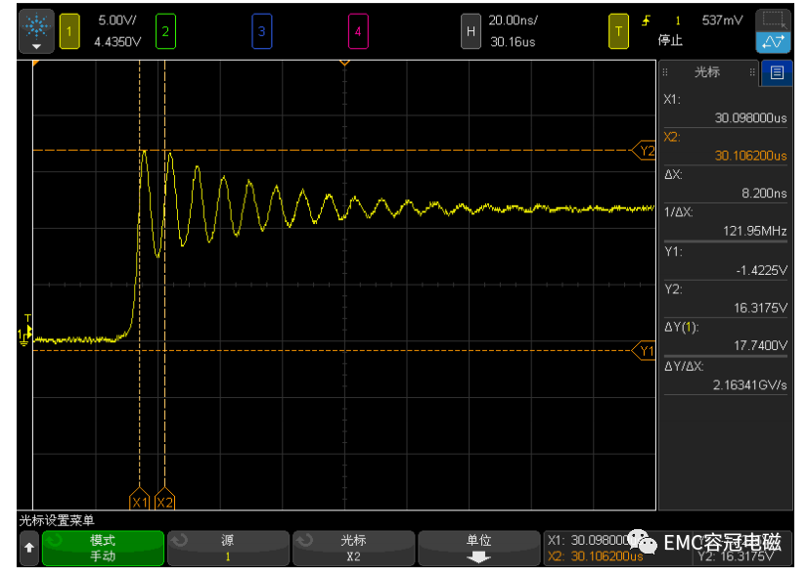Select the X1 cursor marker handle
This screenshot has height=578, width=808.
(139, 499)
